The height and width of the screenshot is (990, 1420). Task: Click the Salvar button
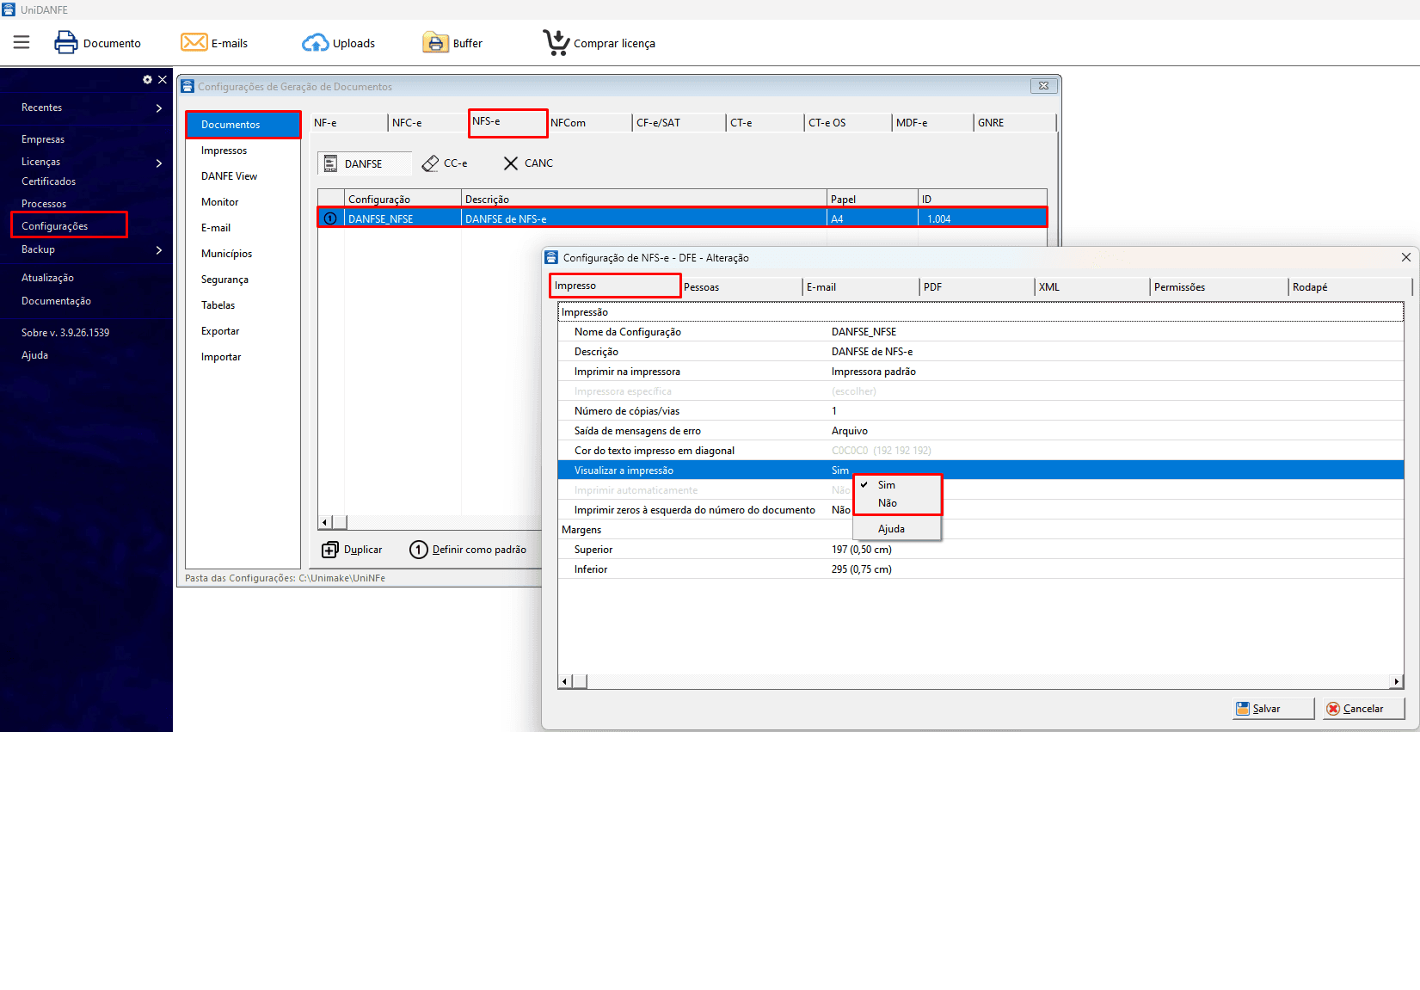pos(1273,709)
